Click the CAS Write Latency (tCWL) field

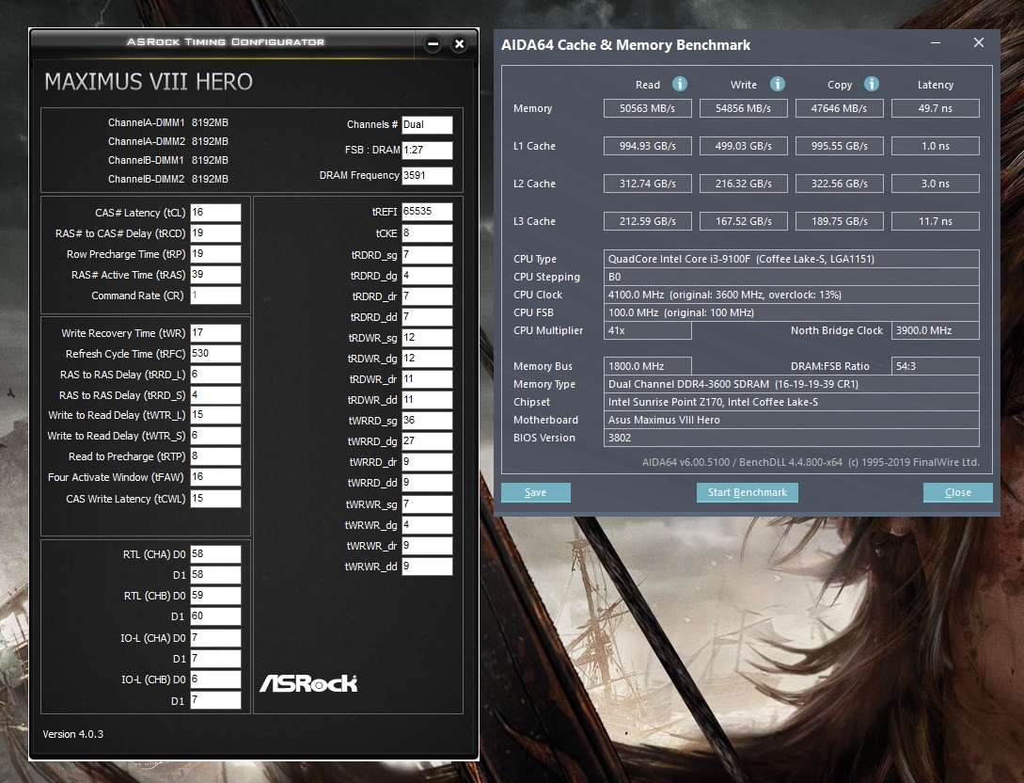(215, 499)
